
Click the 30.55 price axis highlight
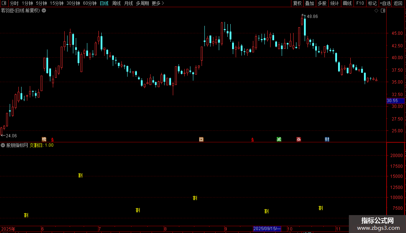[395, 101]
